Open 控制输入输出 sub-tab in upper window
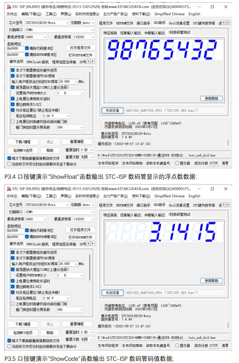Image resolution: width=239 pixels, height=363 pixels. 131,33
